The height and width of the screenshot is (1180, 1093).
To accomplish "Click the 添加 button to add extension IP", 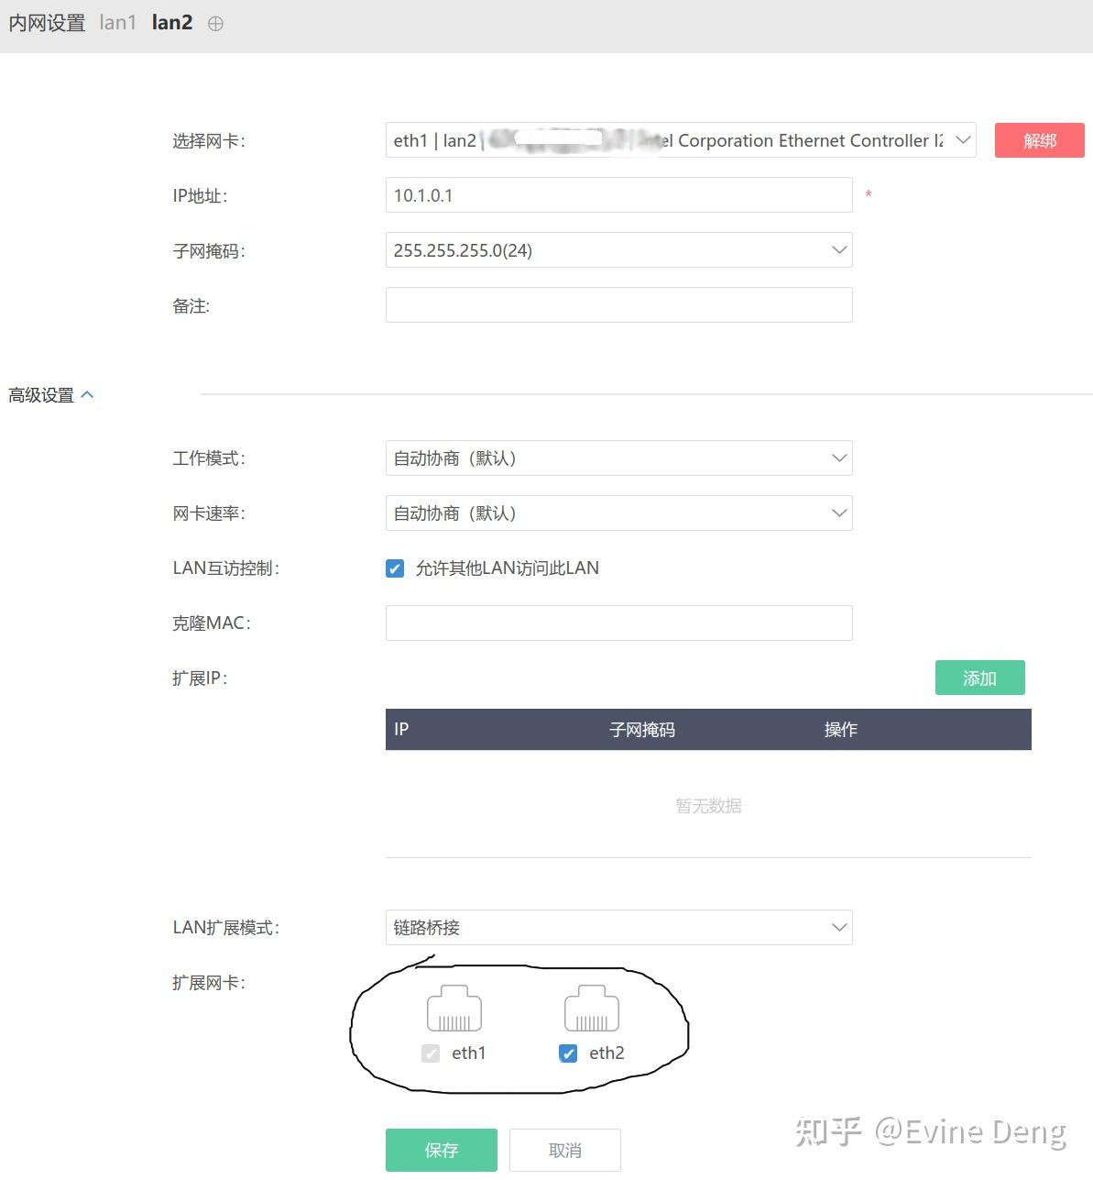I will [x=979, y=678].
